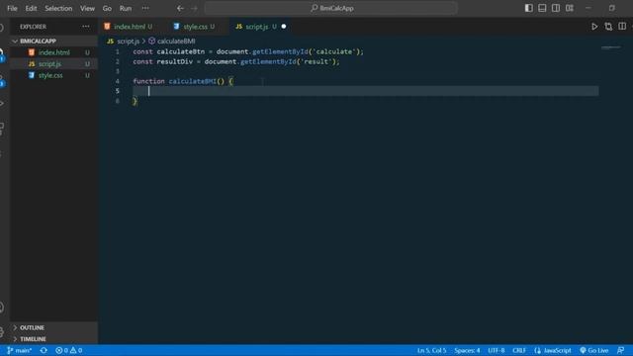Select the JavaScript language mode

[x=553, y=350]
